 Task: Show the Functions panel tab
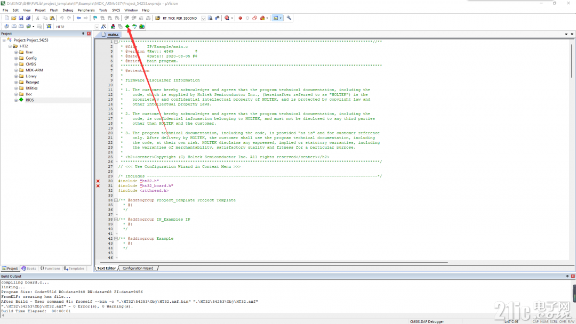[x=50, y=269]
